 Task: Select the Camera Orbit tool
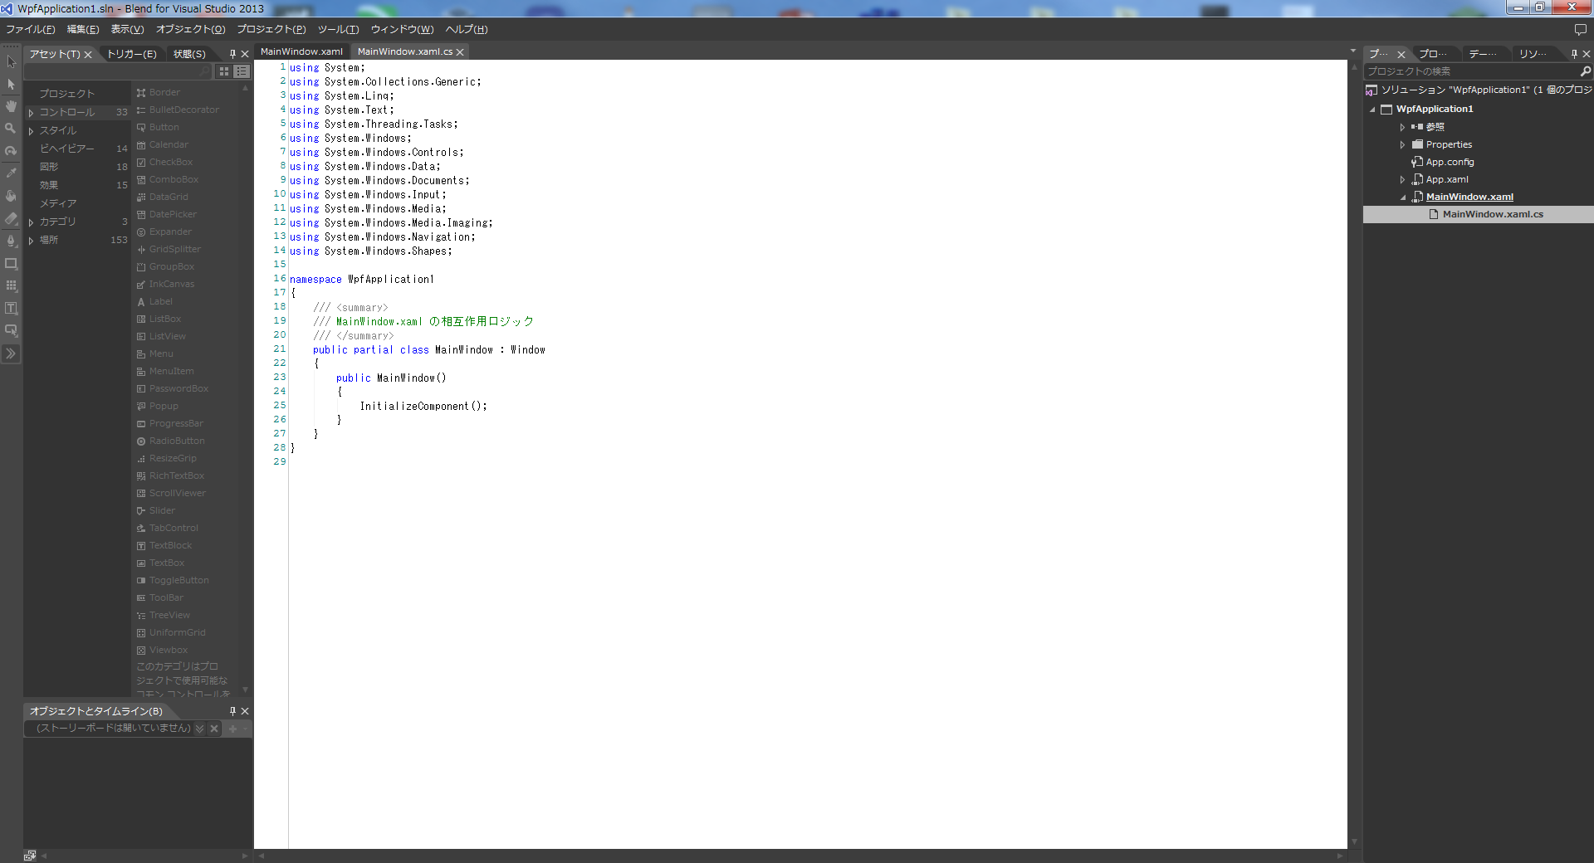click(11, 151)
